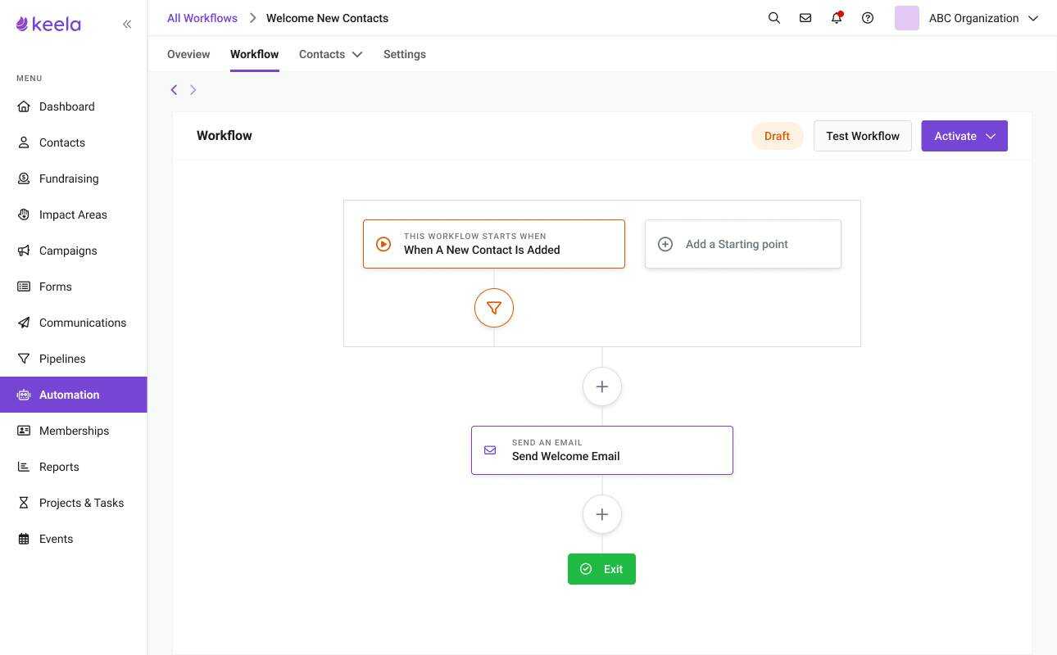Click envelope icon in email step

[x=490, y=450]
